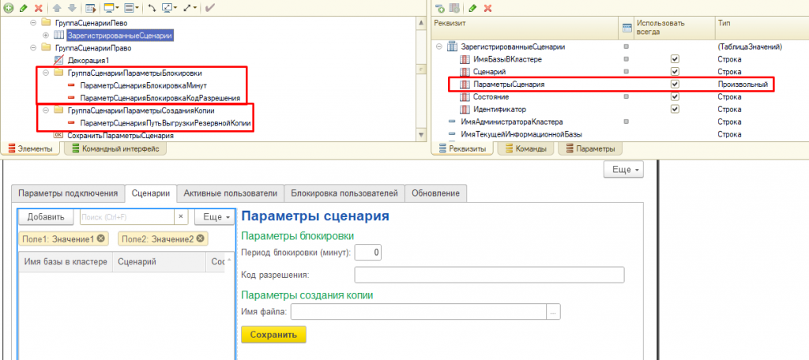
Task: Click the Период блокировки (минут) number field
Action: click(x=368, y=253)
